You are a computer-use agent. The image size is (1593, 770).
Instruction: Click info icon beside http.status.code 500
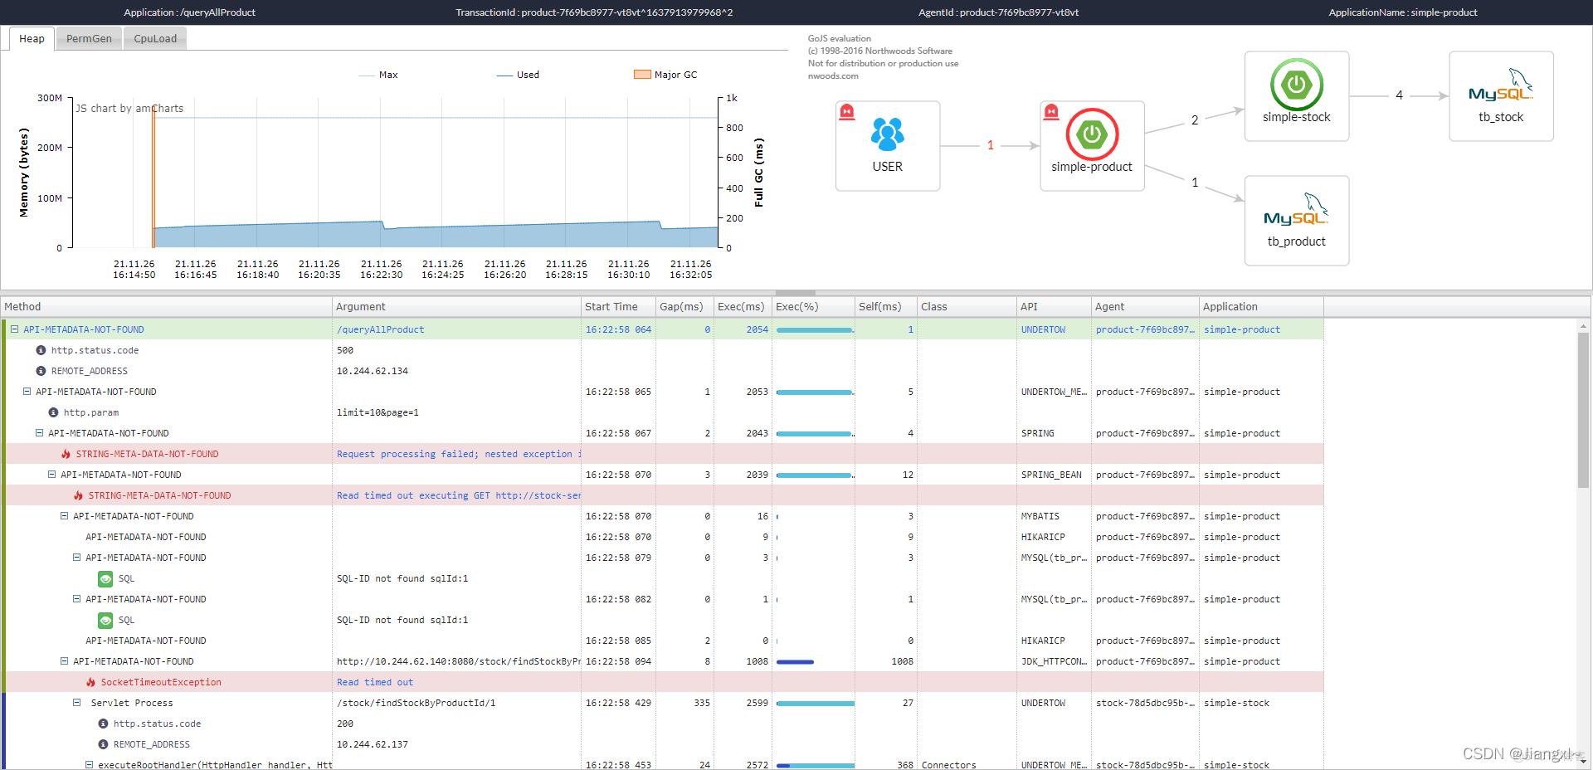41,350
